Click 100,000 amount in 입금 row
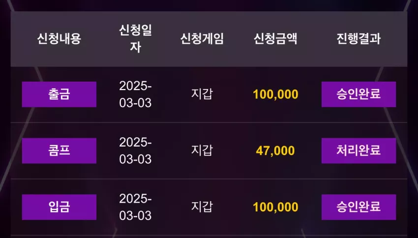This screenshot has width=418, height=238. (x=275, y=207)
